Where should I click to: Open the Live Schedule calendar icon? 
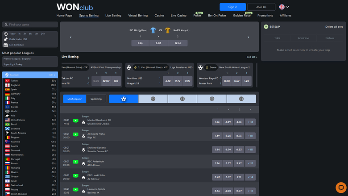coord(6,45)
